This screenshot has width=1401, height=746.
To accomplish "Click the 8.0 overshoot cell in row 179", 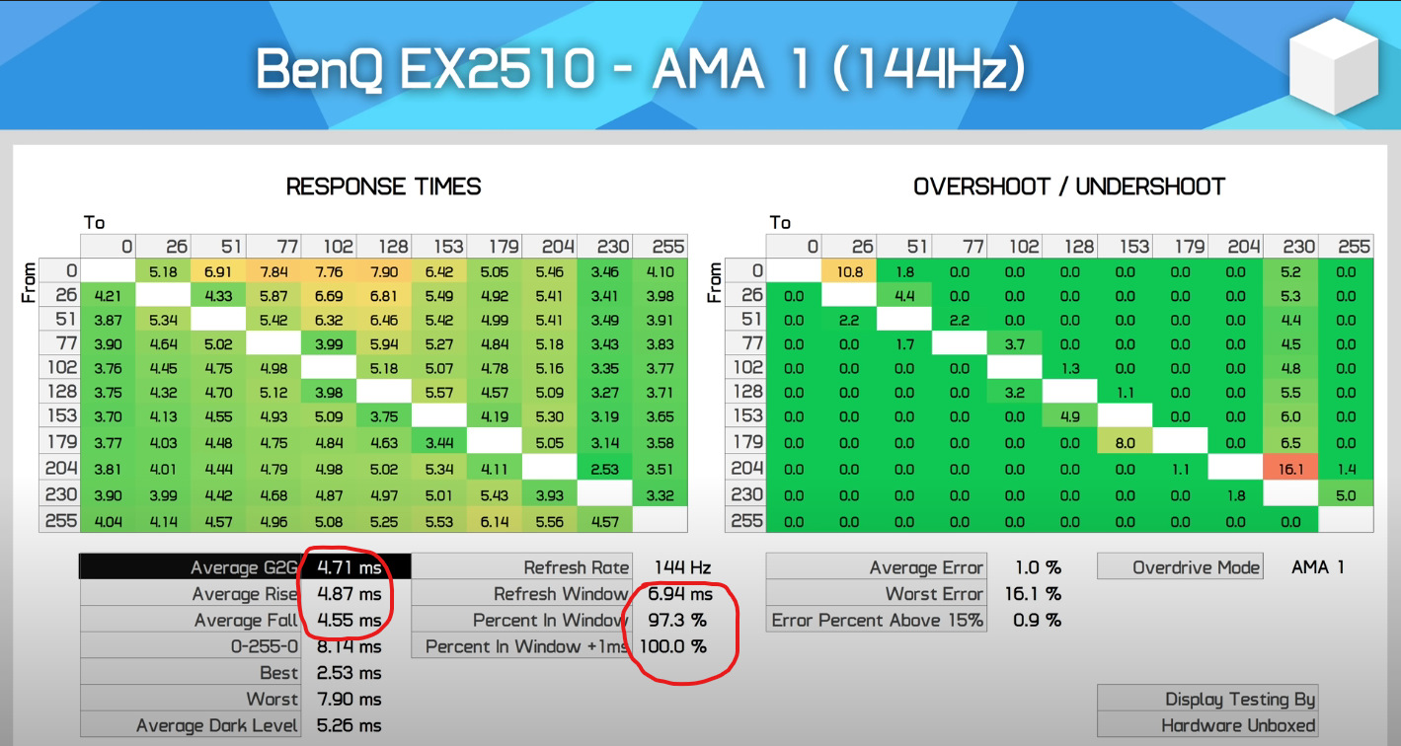I will (x=1125, y=444).
